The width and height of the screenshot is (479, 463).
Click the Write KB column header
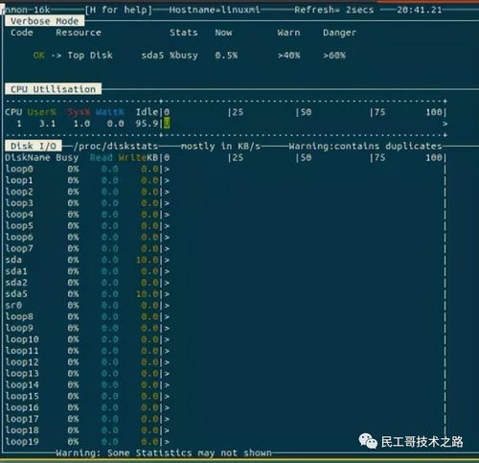138,157
